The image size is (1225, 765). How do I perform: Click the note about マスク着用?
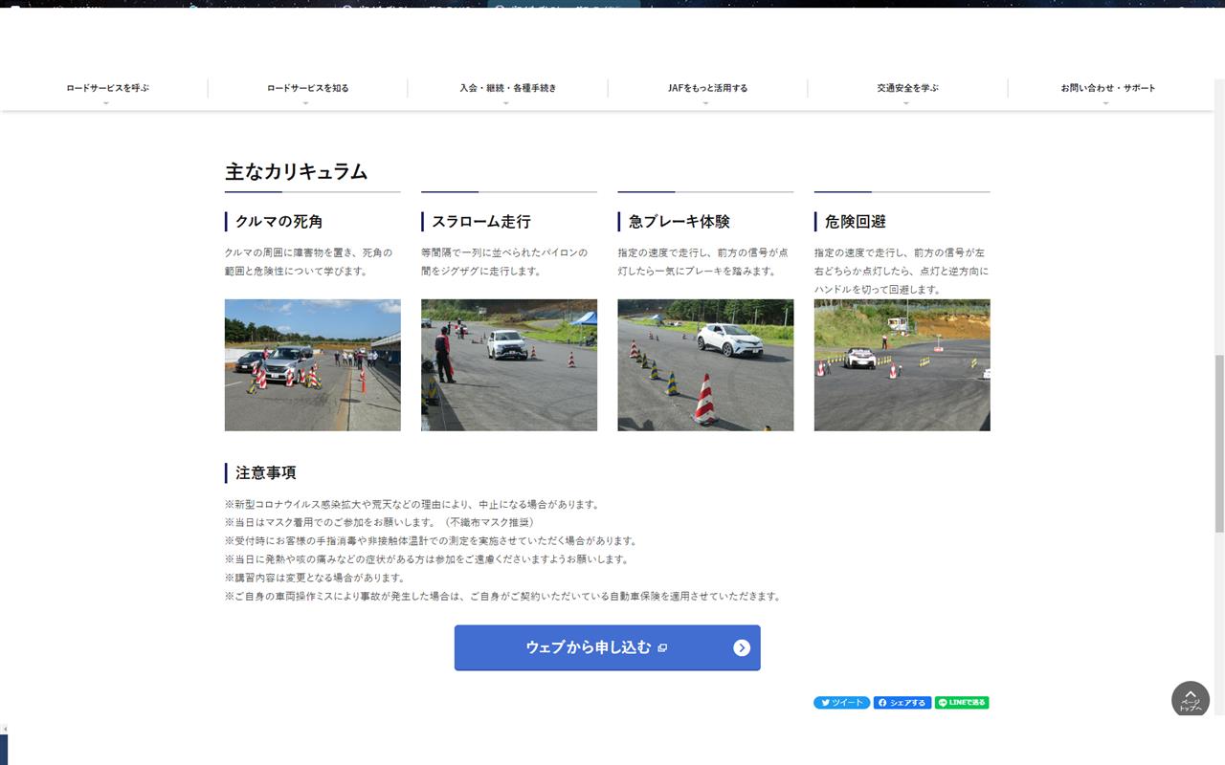point(381,522)
